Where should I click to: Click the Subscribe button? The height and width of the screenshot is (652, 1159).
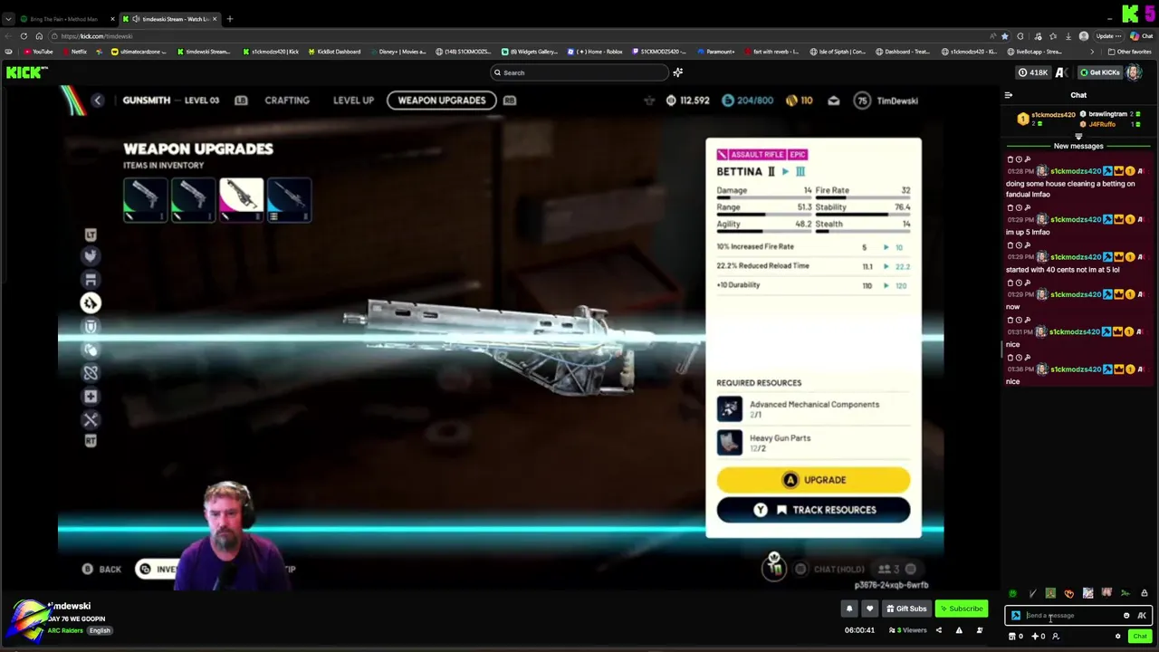961,609
